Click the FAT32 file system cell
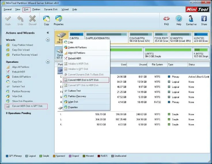 point(157,102)
